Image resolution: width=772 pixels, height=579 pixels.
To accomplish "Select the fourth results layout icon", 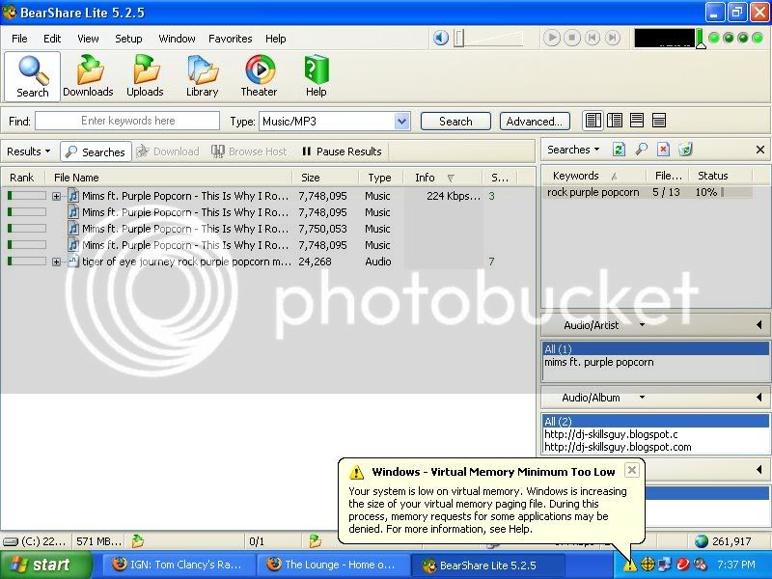I will [x=659, y=120].
